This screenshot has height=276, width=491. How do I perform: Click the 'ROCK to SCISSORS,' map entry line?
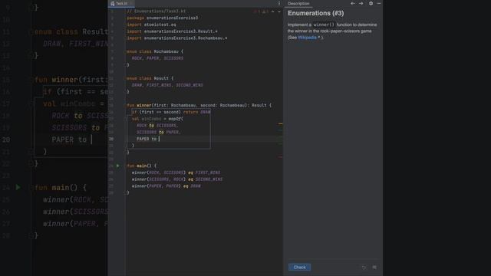tap(157, 125)
